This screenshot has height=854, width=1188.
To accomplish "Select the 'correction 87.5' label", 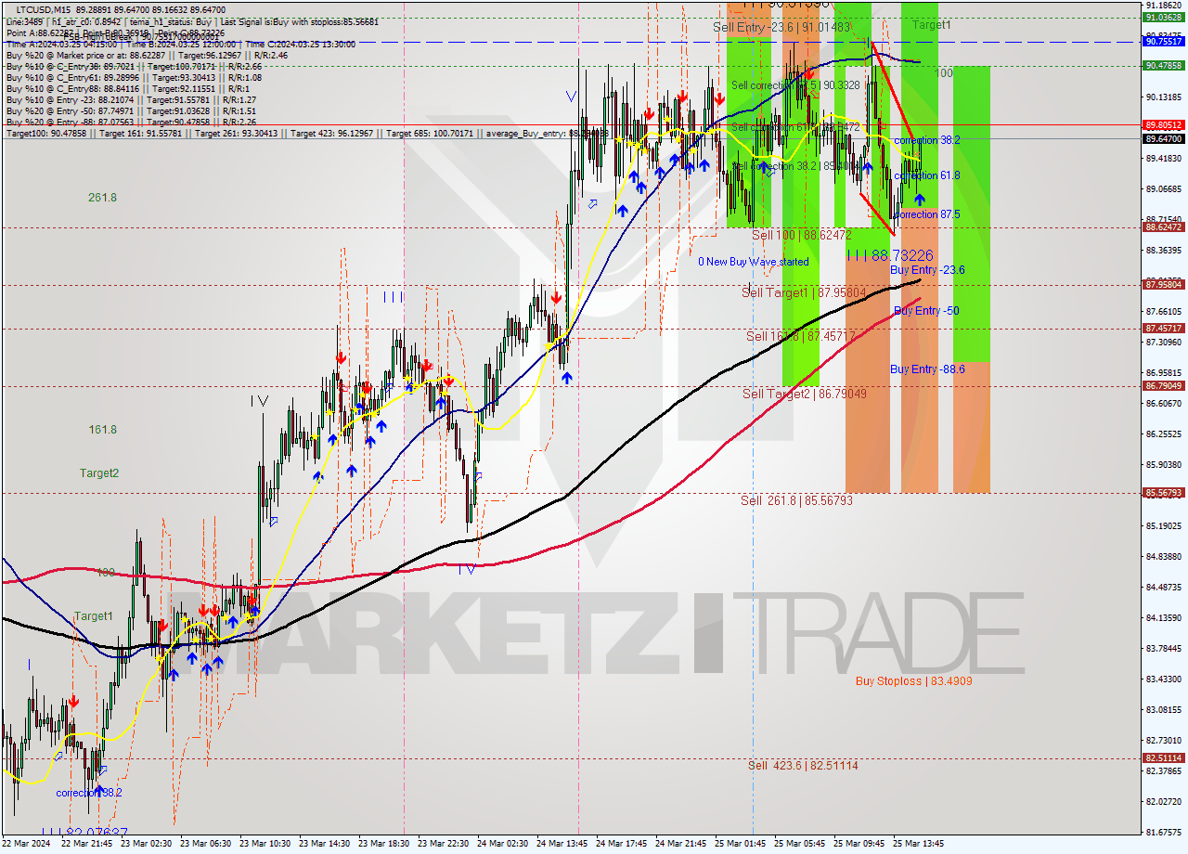I will tap(927, 214).
